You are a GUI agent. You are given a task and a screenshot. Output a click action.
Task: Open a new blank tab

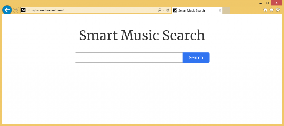pyautogui.click(x=226, y=11)
